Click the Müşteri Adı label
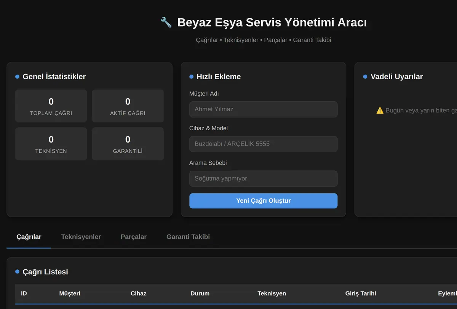457x309 pixels. (x=204, y=94)
